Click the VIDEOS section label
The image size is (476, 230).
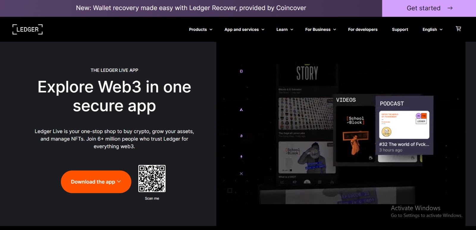click(x=346, y=100)
